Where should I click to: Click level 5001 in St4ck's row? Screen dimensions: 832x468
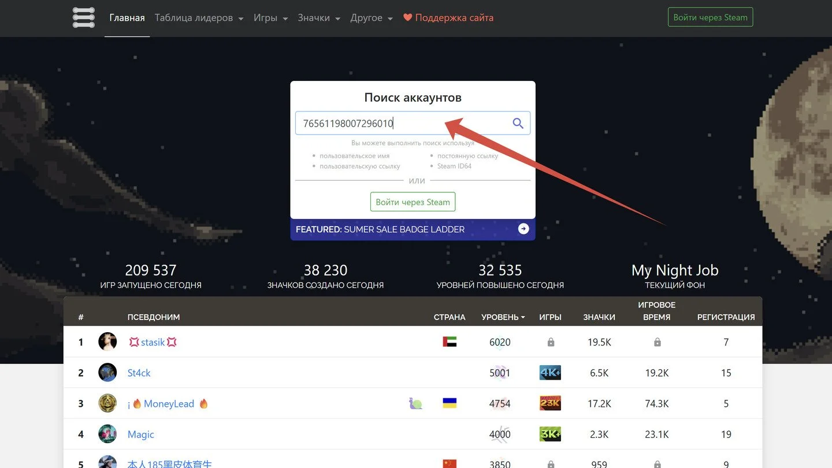(x=500, y=373)
